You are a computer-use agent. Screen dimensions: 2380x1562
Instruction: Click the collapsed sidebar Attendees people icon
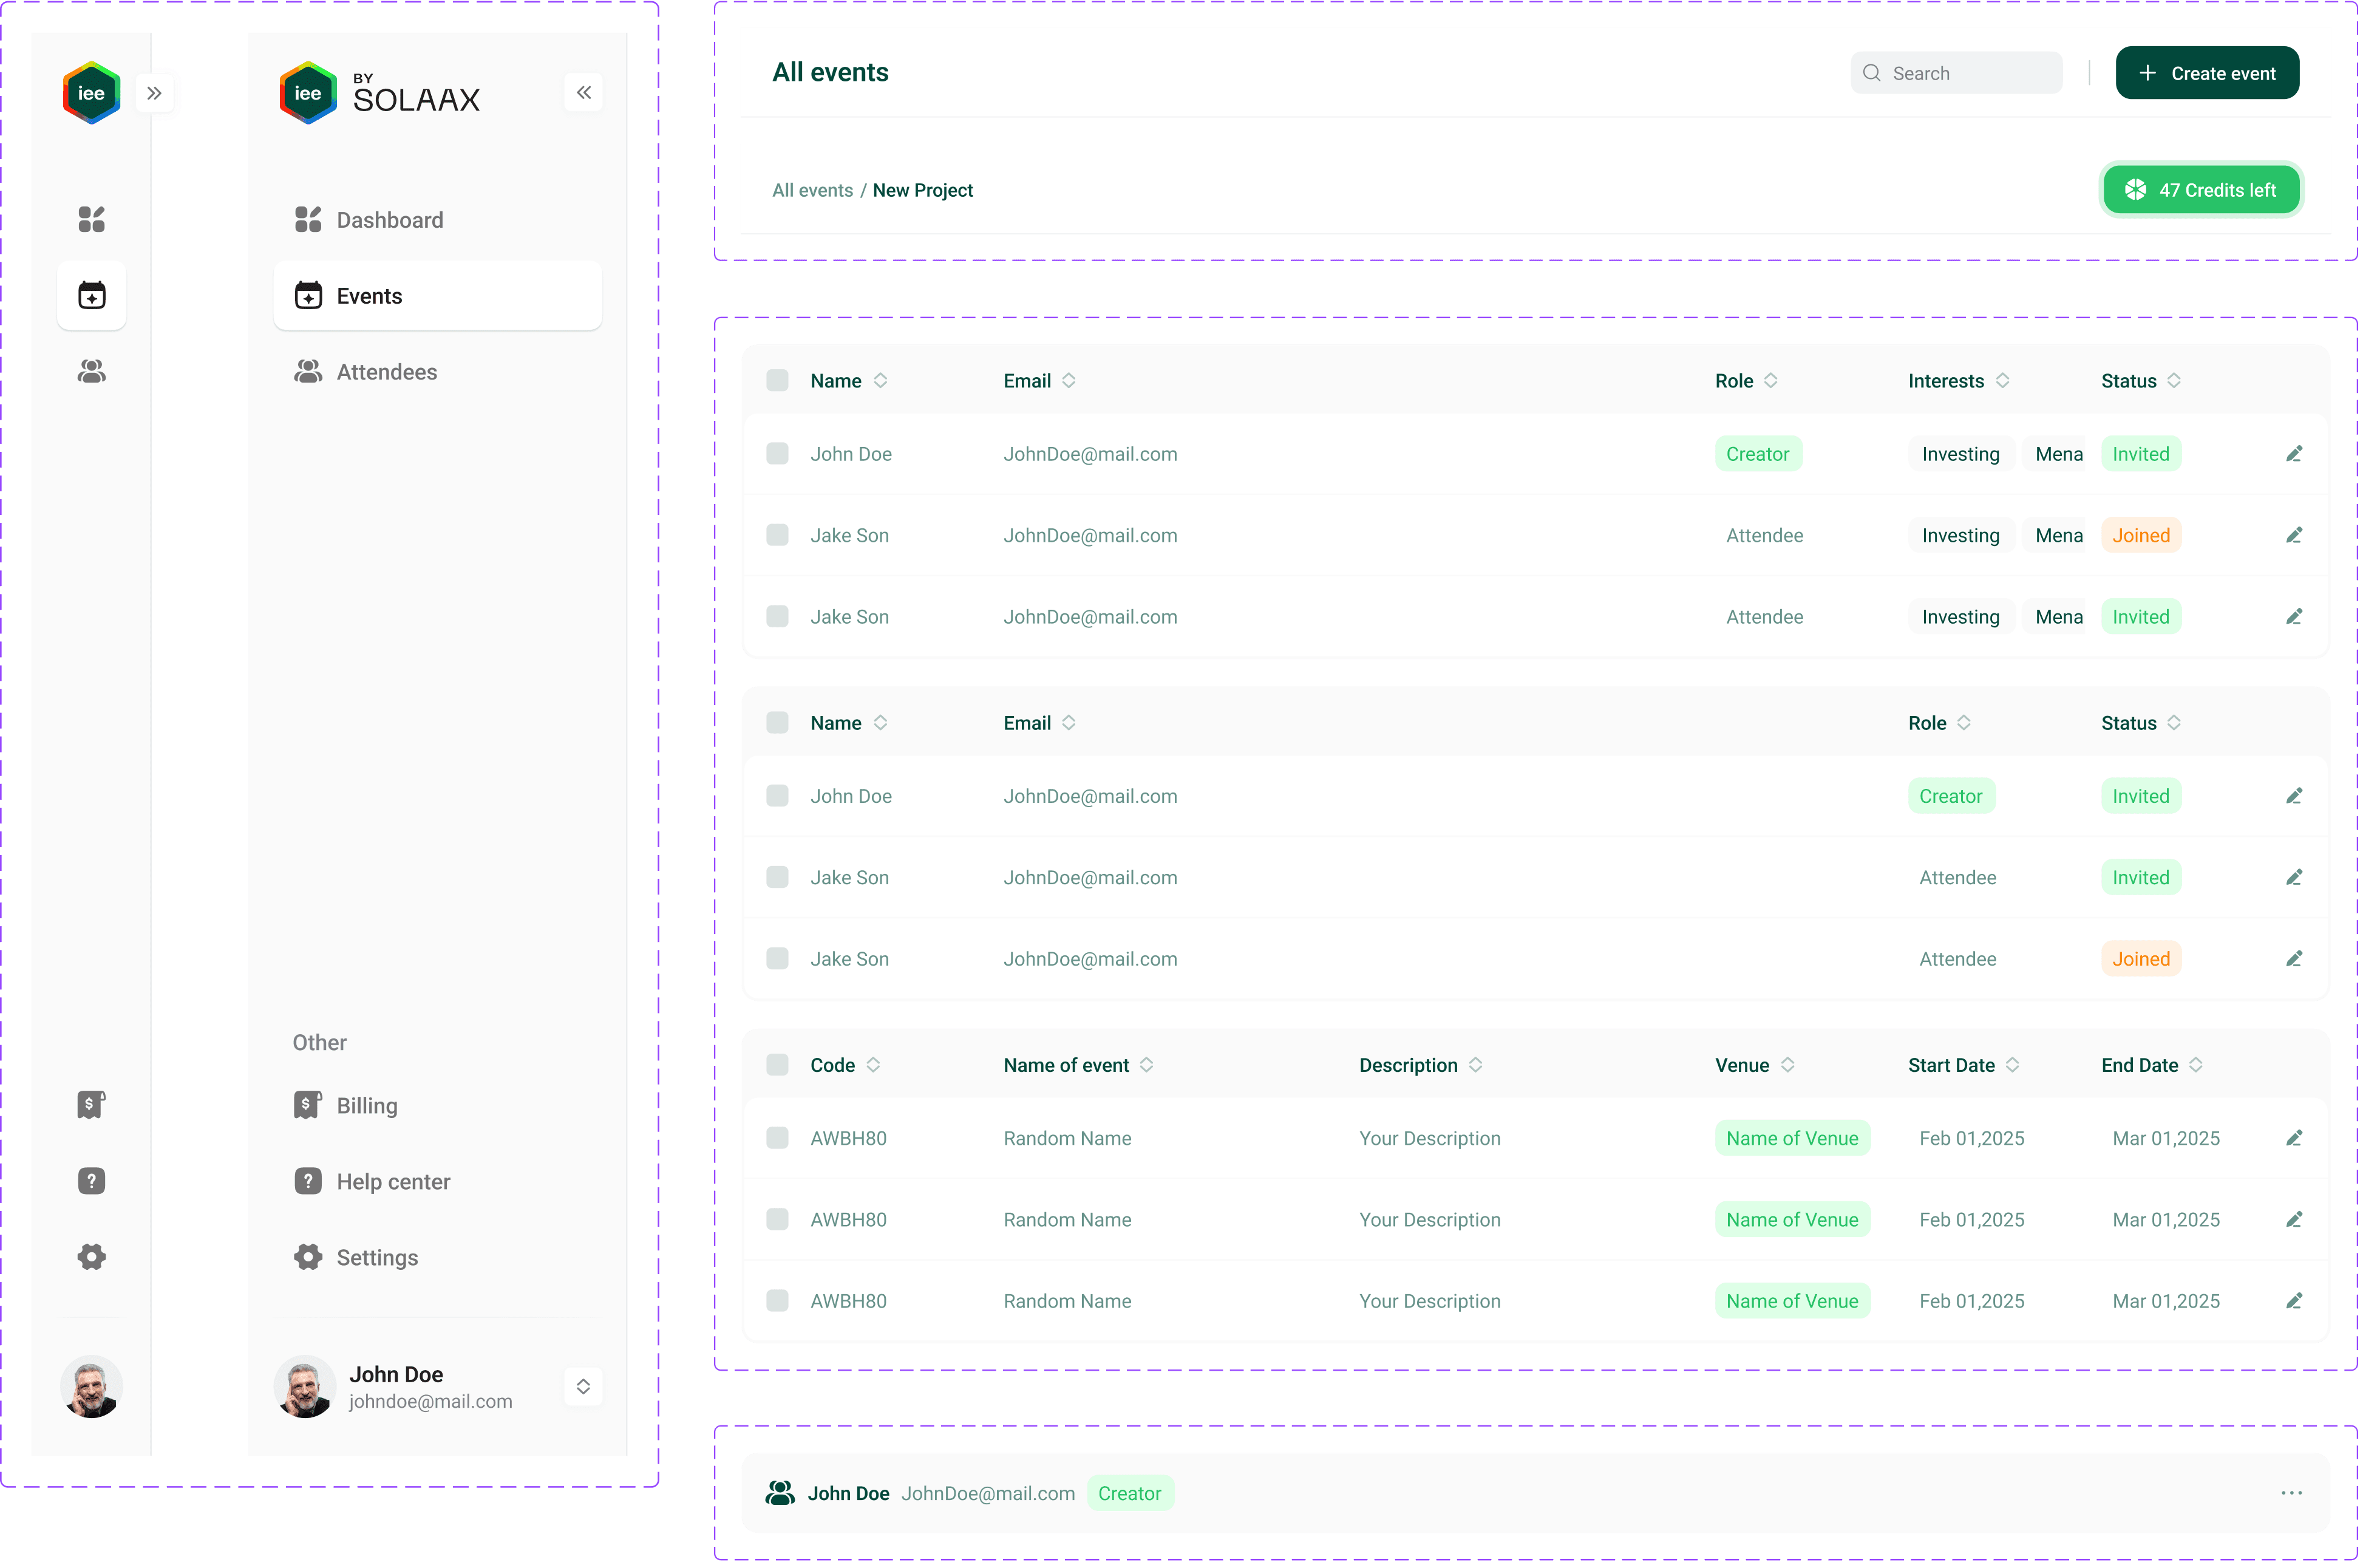(x=91, y=371)
